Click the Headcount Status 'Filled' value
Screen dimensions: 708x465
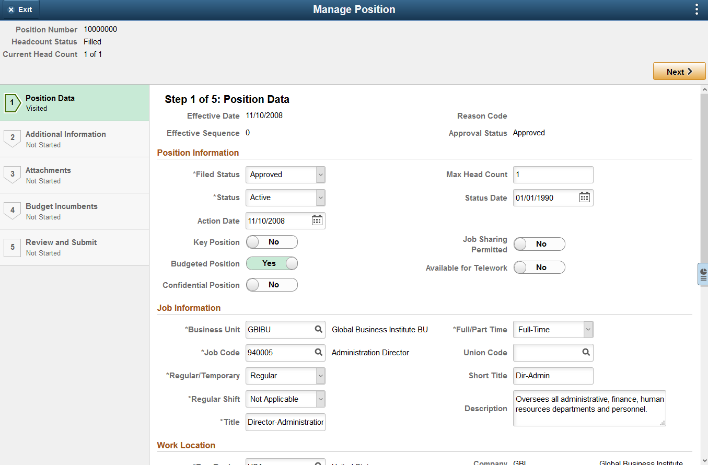(92, 41)
